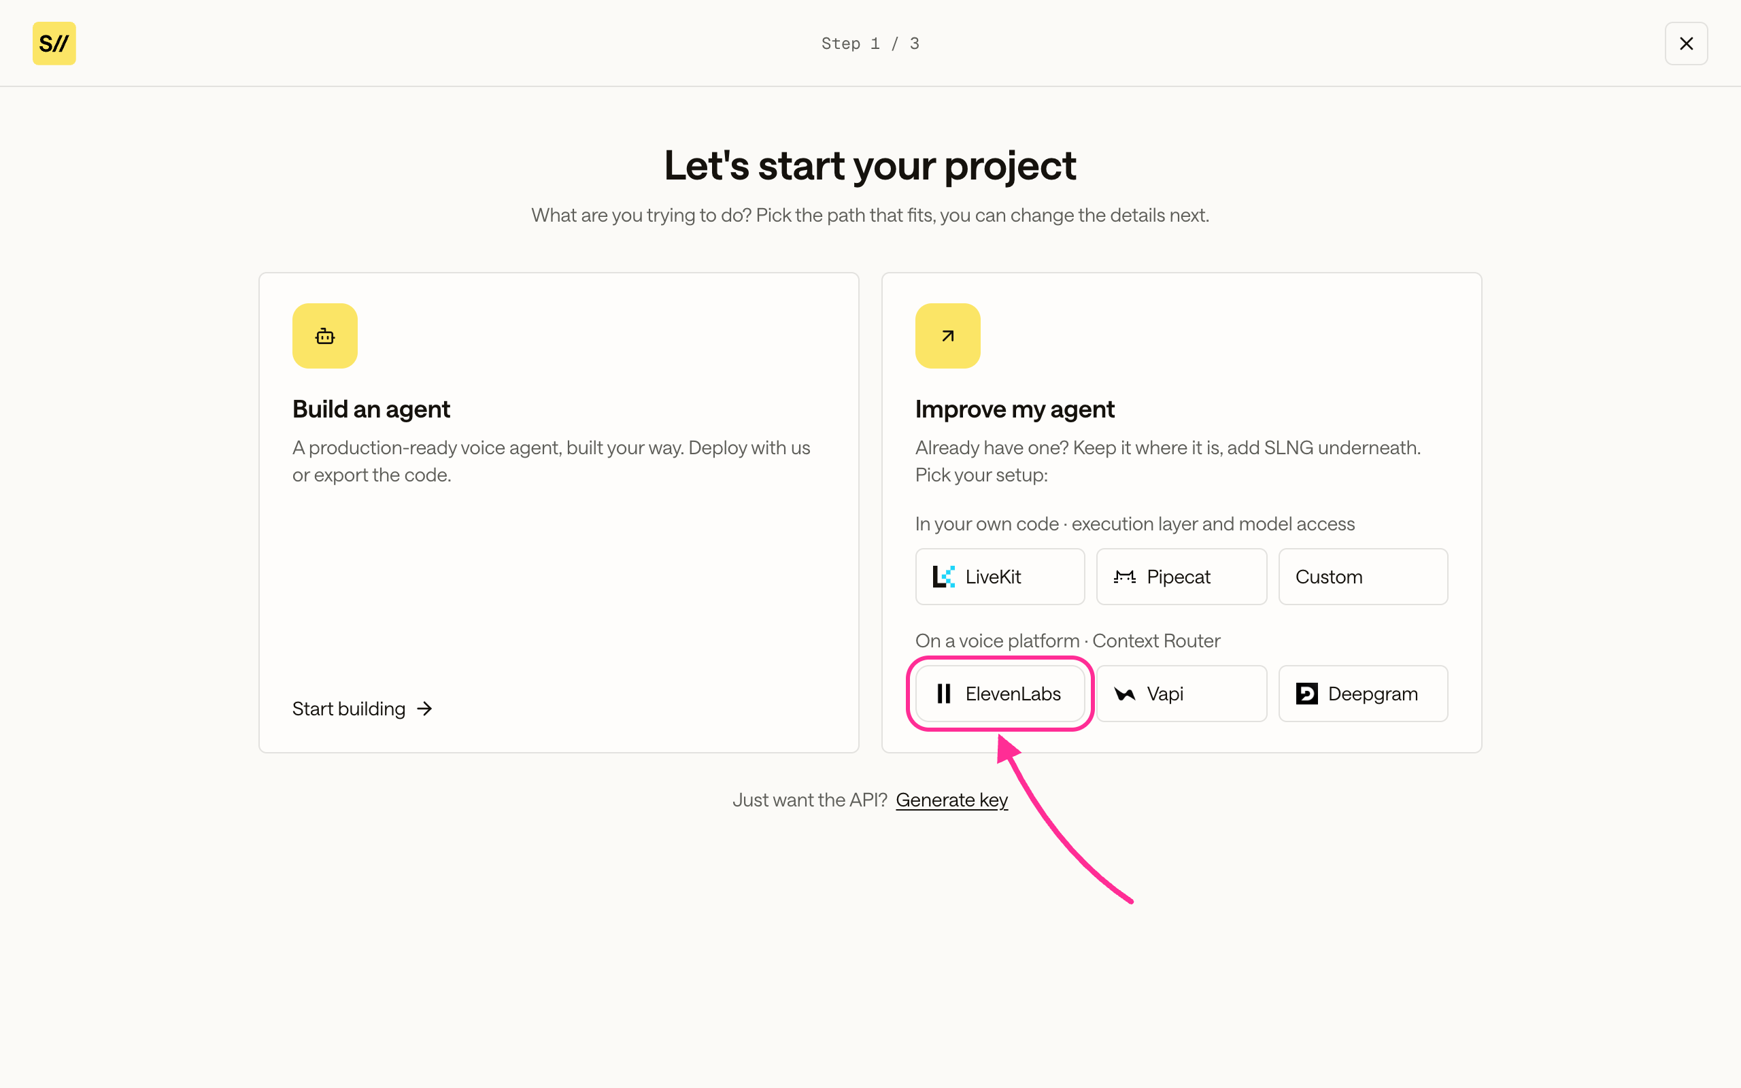Click the LiveKit logo icon
Image resolution: width=1741 pixels, height=1088 pixels.
tap(943, 577)
